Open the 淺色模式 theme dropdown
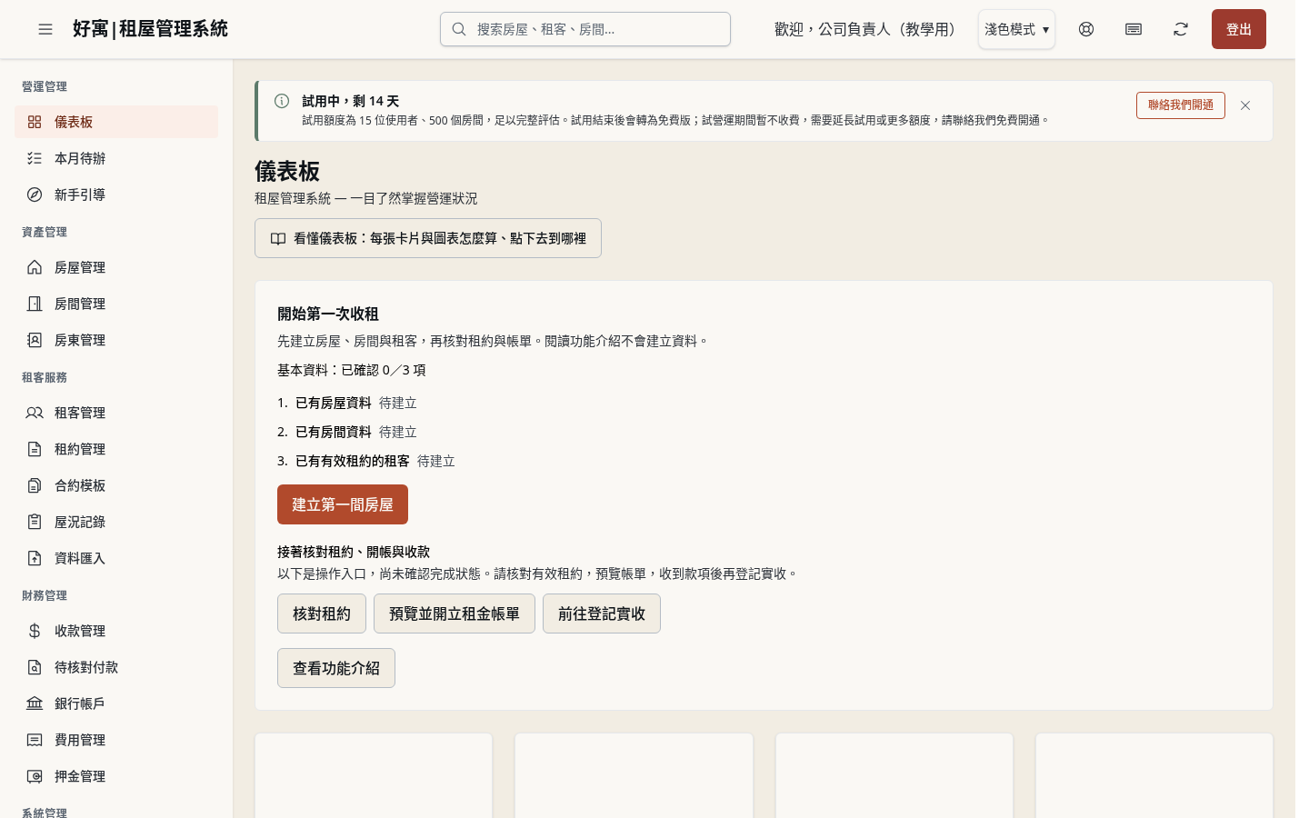 (x=1016, y=29)
